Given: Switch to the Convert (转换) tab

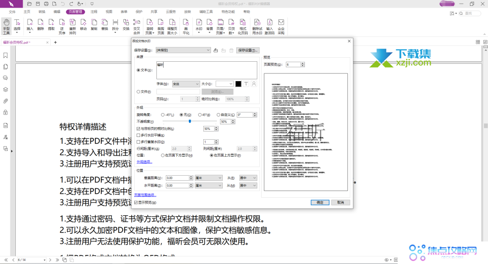Looking at the screenshot, I should (x=42, y=12).
